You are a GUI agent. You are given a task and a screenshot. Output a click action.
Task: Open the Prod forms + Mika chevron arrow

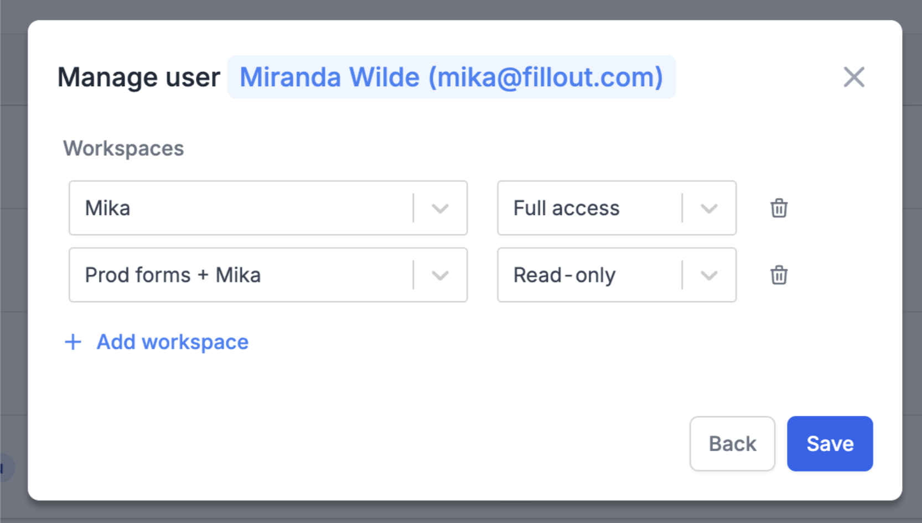pyautogui.click(x=440, y=275)
